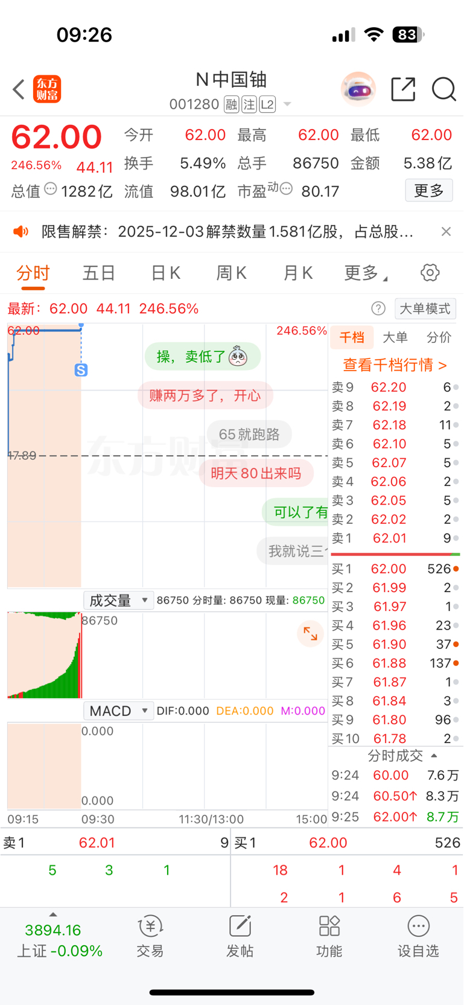Image resolution: width=464 pixels, height=1005 pixels.
Task: Tap the 65就跑路 comment bubble
Action: click(249, 435)
